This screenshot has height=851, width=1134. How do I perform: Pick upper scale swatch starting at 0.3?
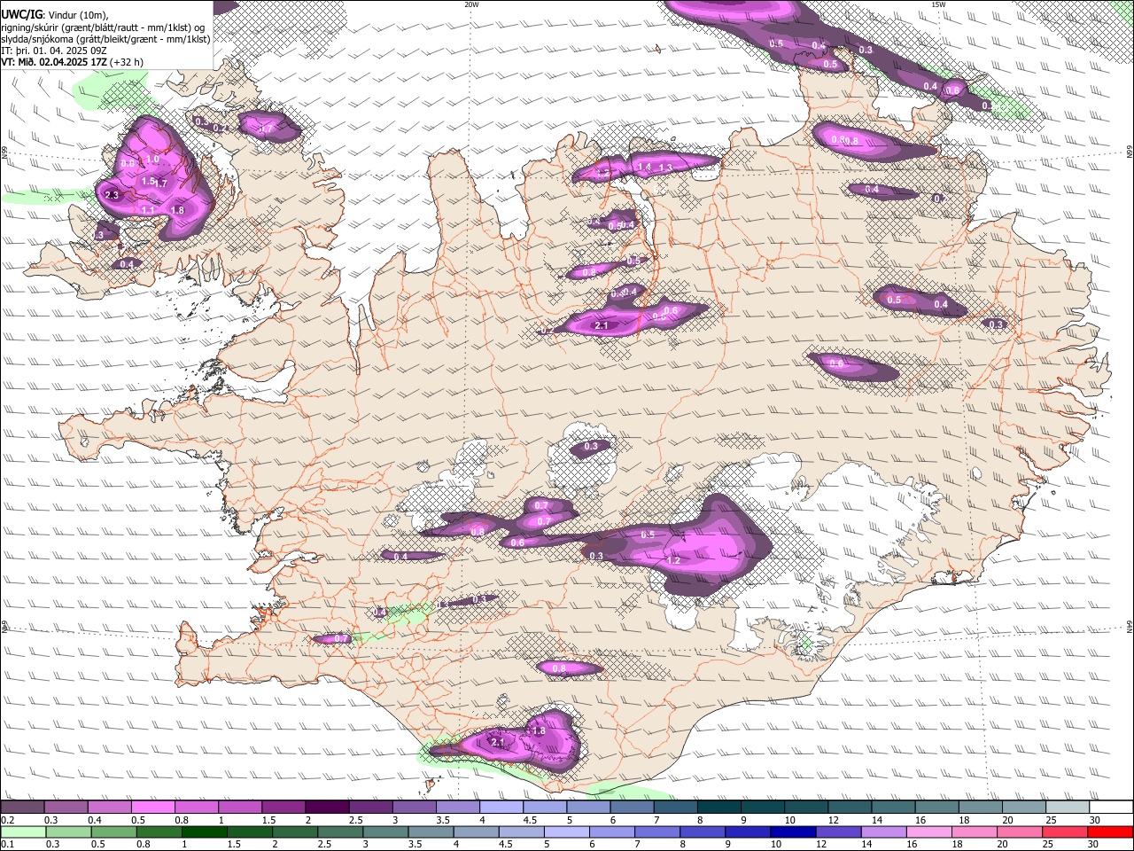pyautogui.click(x=66, y=807)
